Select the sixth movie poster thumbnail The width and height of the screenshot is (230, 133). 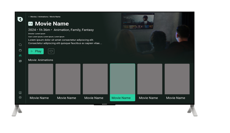(177, 79)
